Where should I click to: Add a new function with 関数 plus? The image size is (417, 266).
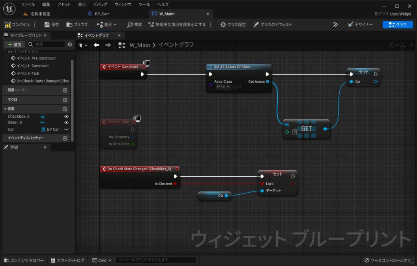click(65, 90)
